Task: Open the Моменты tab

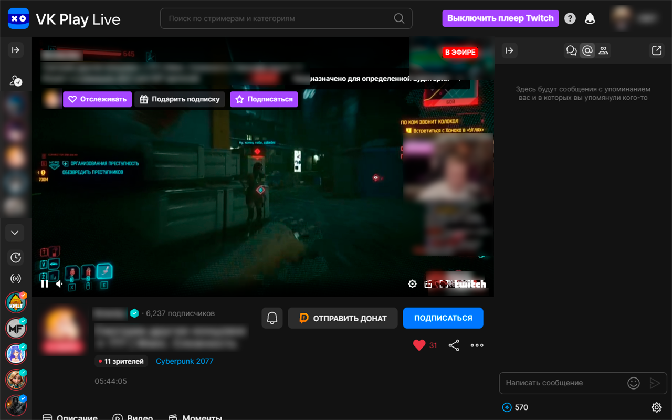Action: point(195,418)
